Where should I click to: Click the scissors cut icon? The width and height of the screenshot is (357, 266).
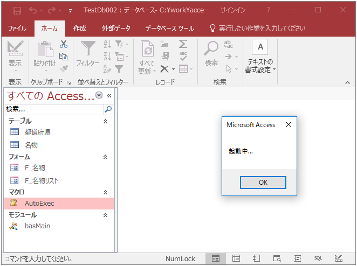pyautogui.click(x=64, y=44)
